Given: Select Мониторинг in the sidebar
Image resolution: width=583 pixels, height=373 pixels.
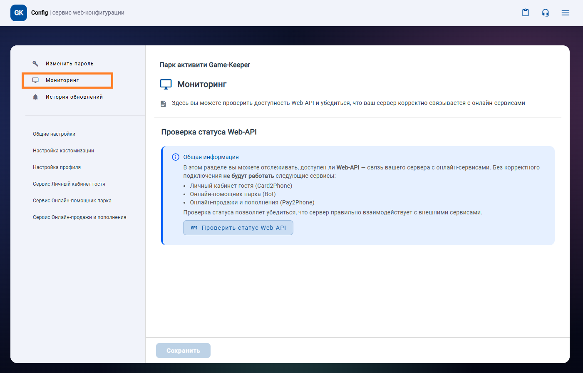Looking at the screenshot, I should coord(62,80).
